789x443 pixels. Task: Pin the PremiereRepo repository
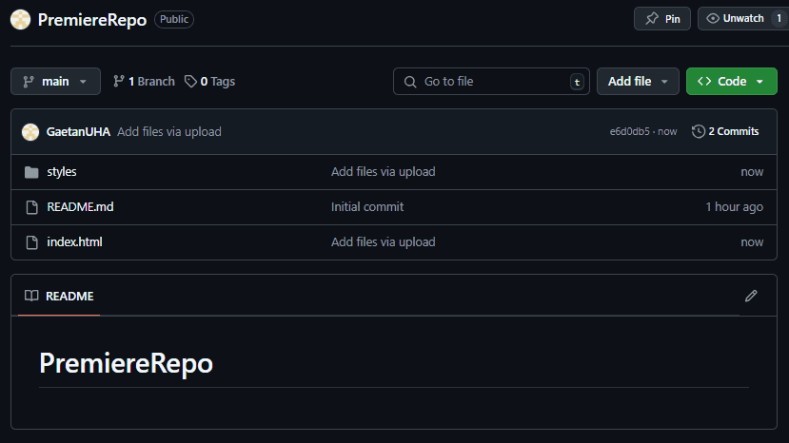tap(662, 19)
